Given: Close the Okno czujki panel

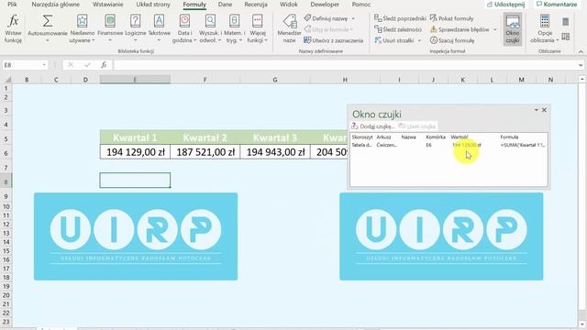Looking at the screenshot, I should pyautogui.click(x=544, y=110).
